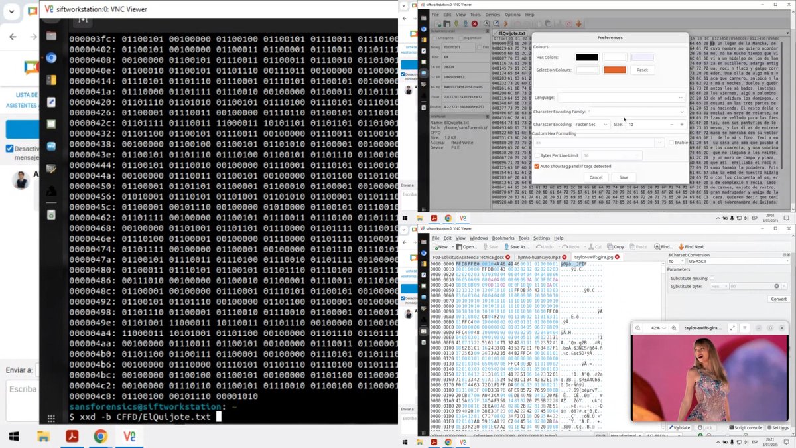Viewport: 796px width, 448px height.
Task: Click Windows Start button in left taskbar
Action: (x=14, y=436)
